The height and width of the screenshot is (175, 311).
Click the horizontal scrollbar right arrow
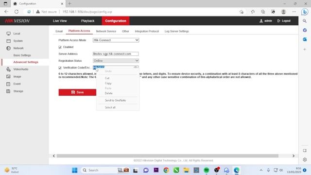pyautogui.click(x=294, y=156)
